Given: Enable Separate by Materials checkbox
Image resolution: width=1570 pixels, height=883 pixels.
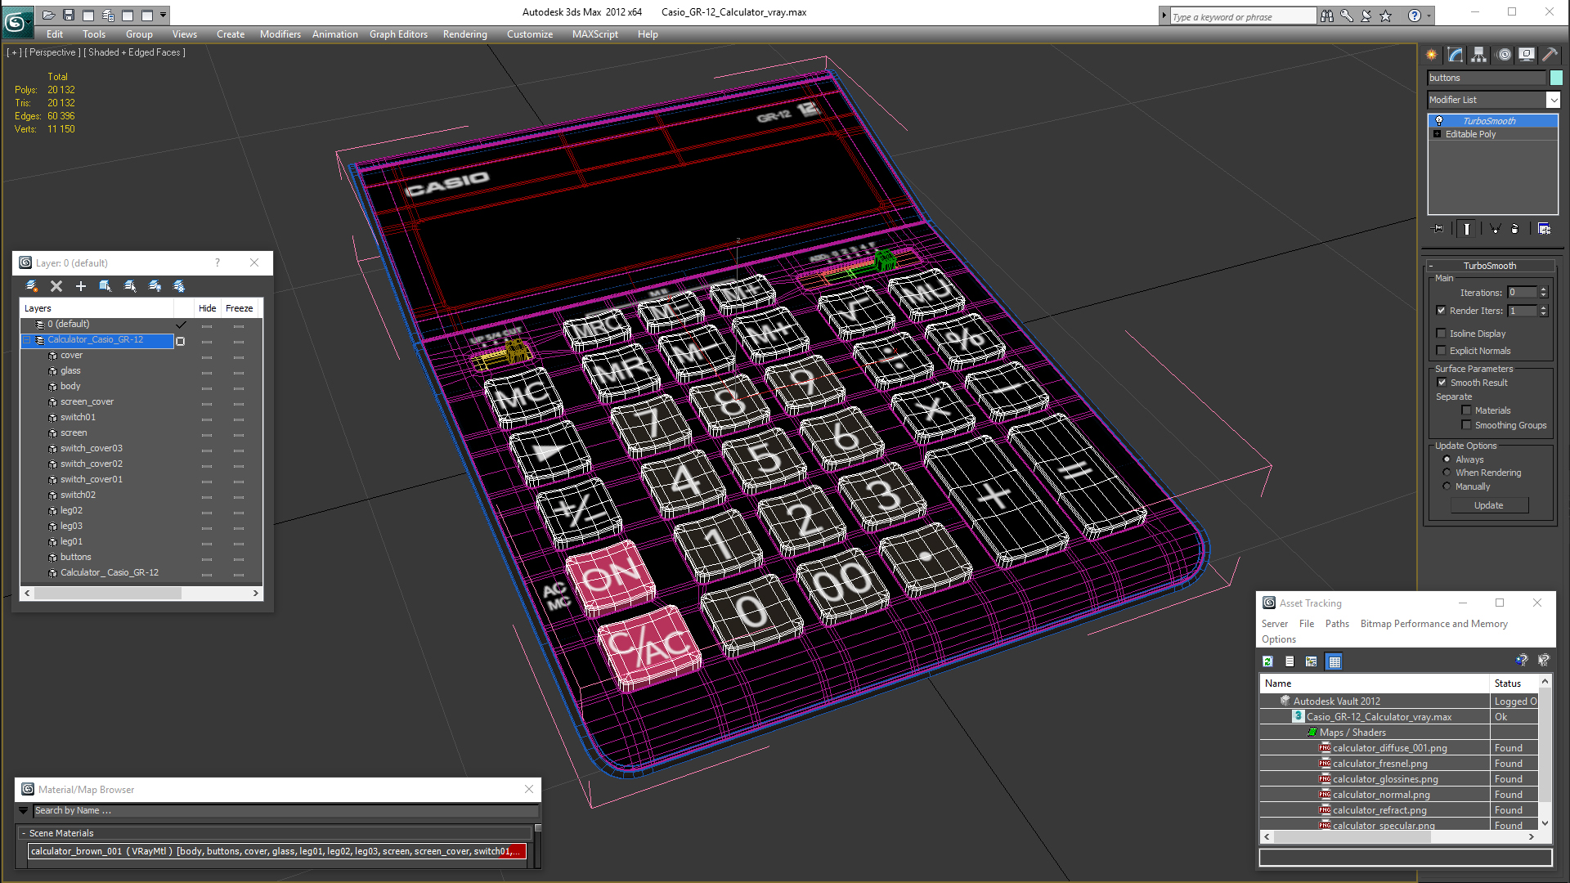Looking at the screenshot, I should coord(1467,410).
